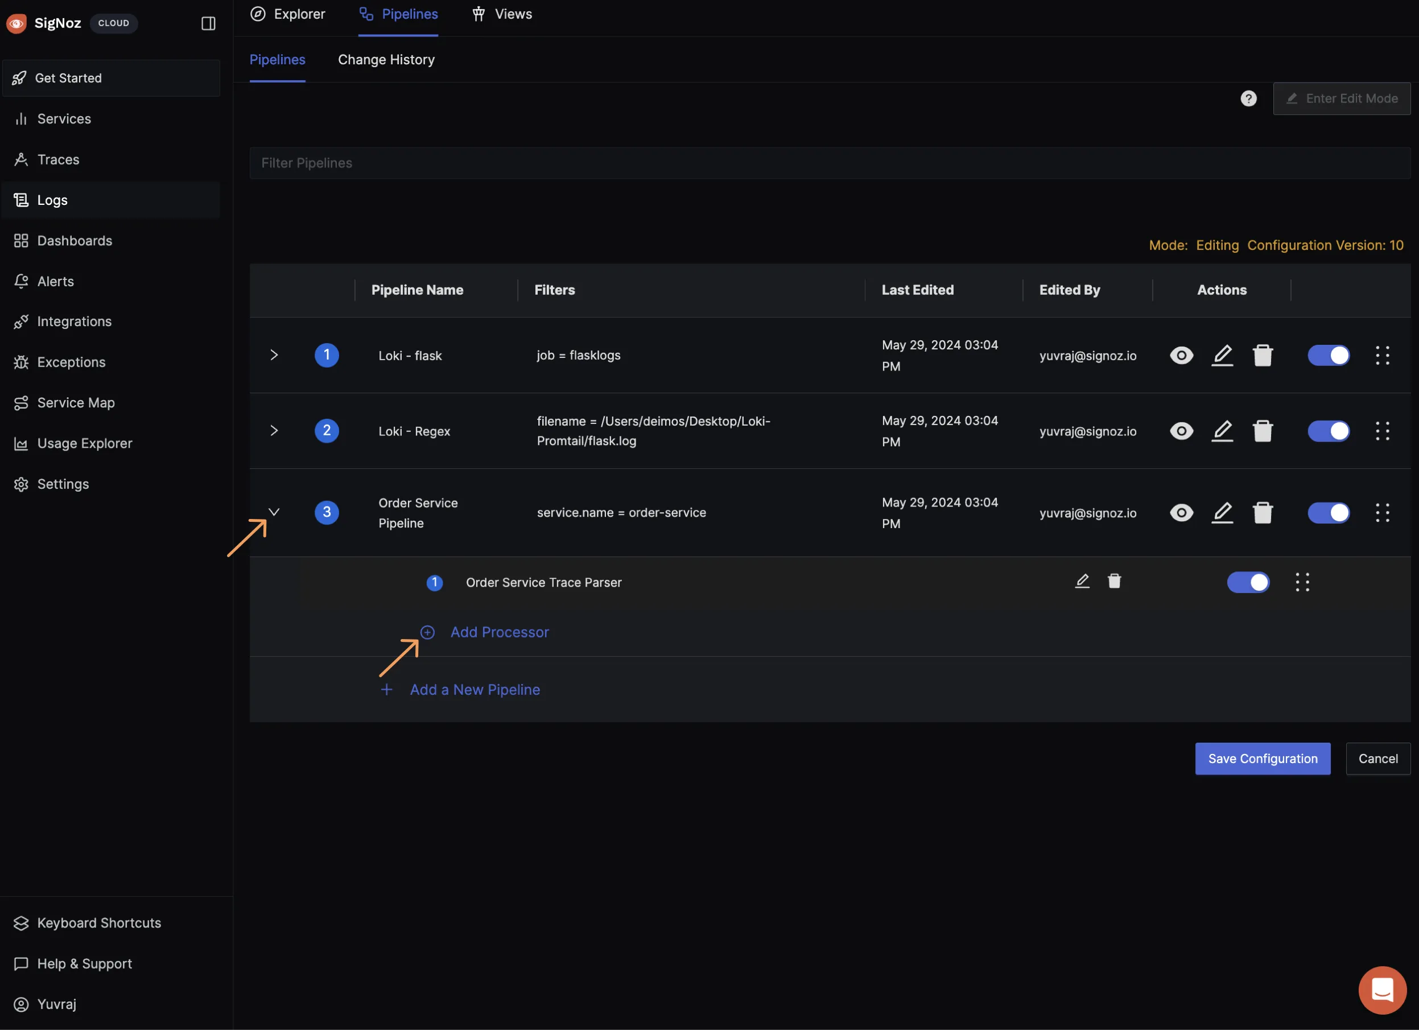Grab the drag handle for Loki - flask
Screen dimensions: 1419x1030
pos(1382,356)
